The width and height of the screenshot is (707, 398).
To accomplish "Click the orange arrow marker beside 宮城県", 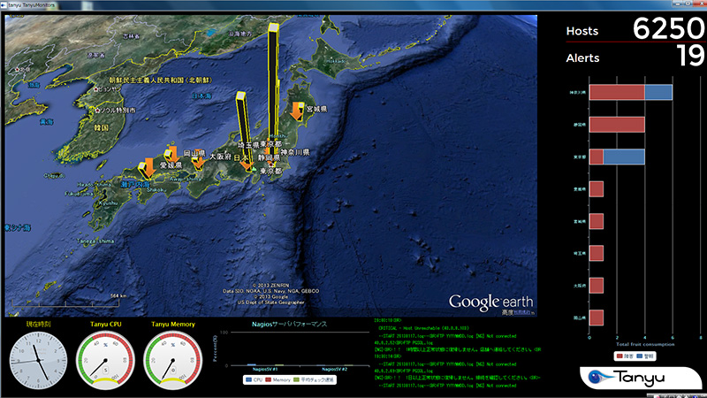I will pyautogui.click(x=297, y=111).
